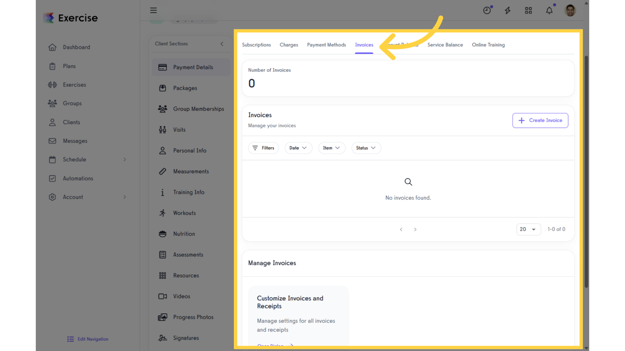Expand the Schedule sidebar submenu
The width and height of the screenshot is (625, 351).
[x=125, y=160]
